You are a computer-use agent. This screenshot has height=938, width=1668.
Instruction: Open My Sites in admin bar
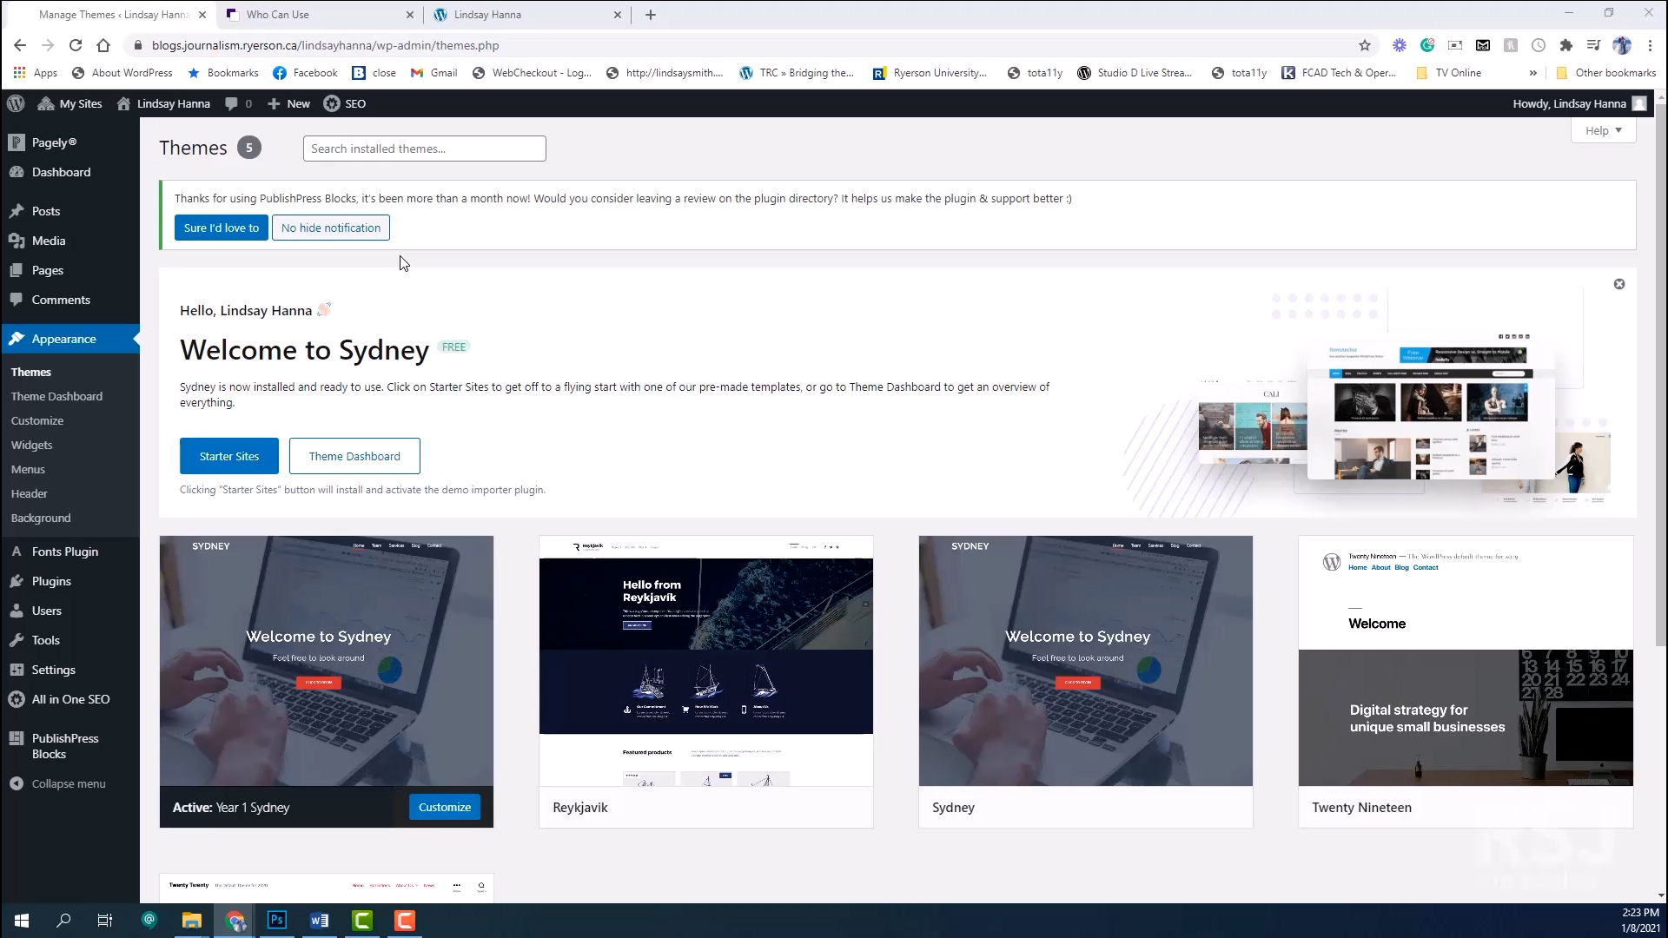click(70, 103)
